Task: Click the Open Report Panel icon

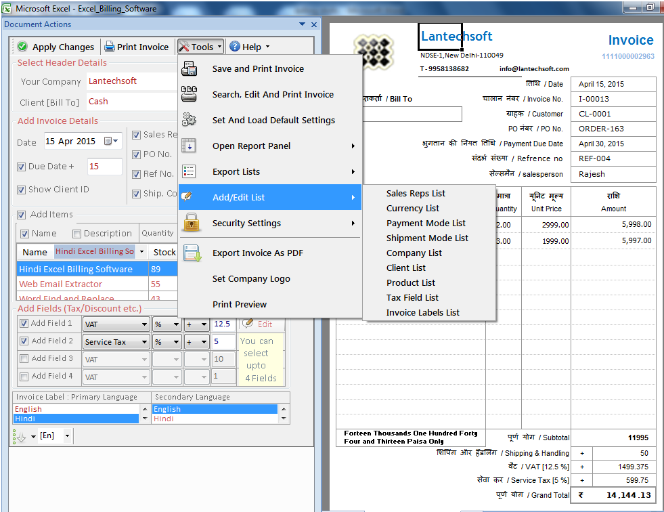Action: [189, 146]
